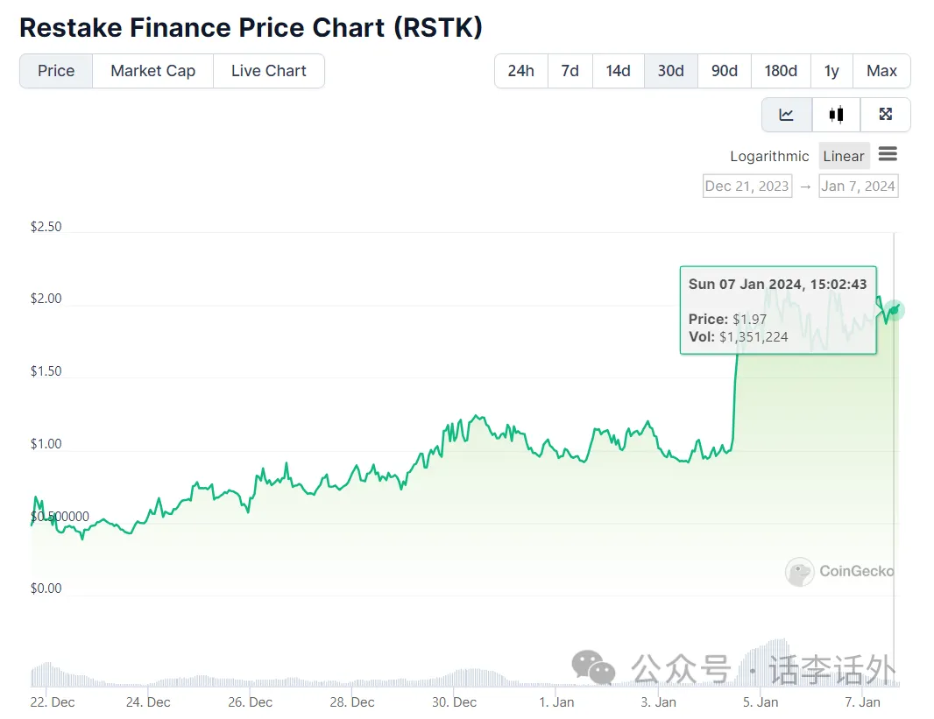Click the tooltip Price $1.97 value

point(749,319)
